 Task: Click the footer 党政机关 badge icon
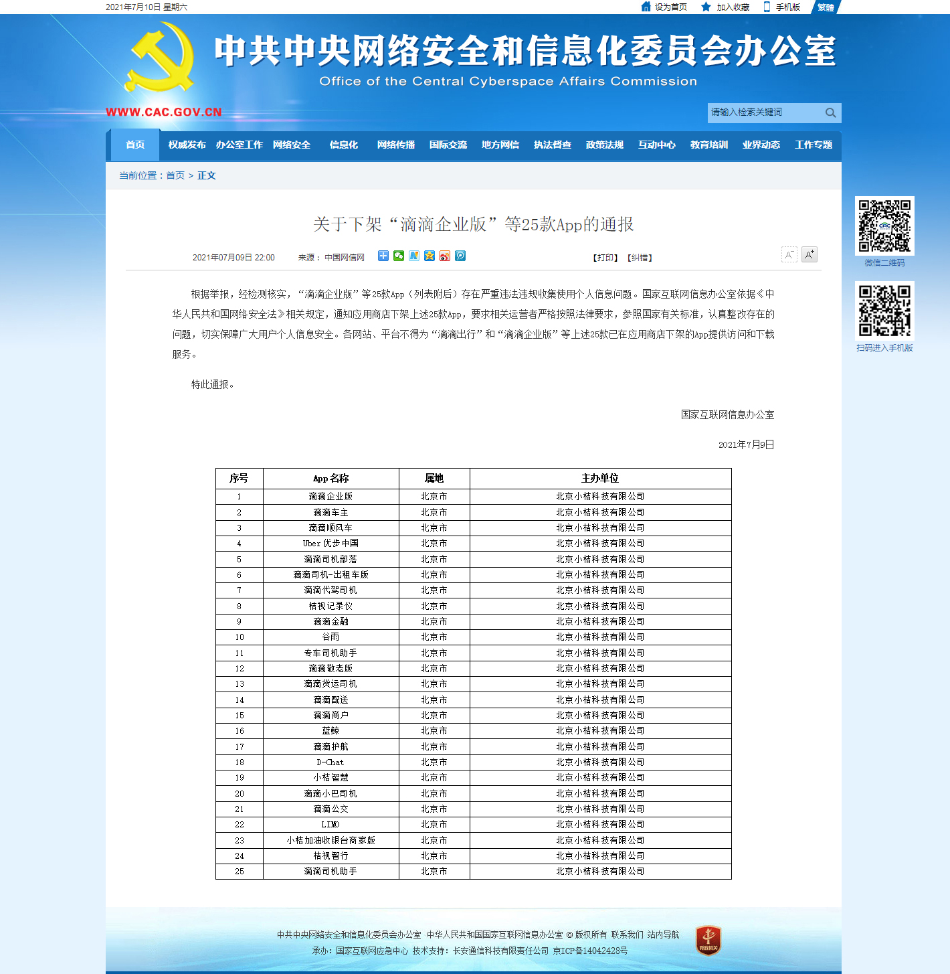coord(708,941)
